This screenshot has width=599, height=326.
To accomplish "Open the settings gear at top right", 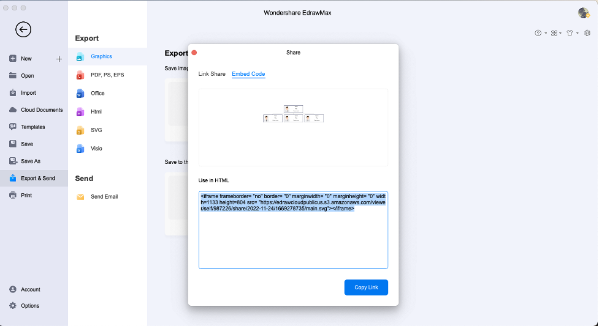I will 587,33.
